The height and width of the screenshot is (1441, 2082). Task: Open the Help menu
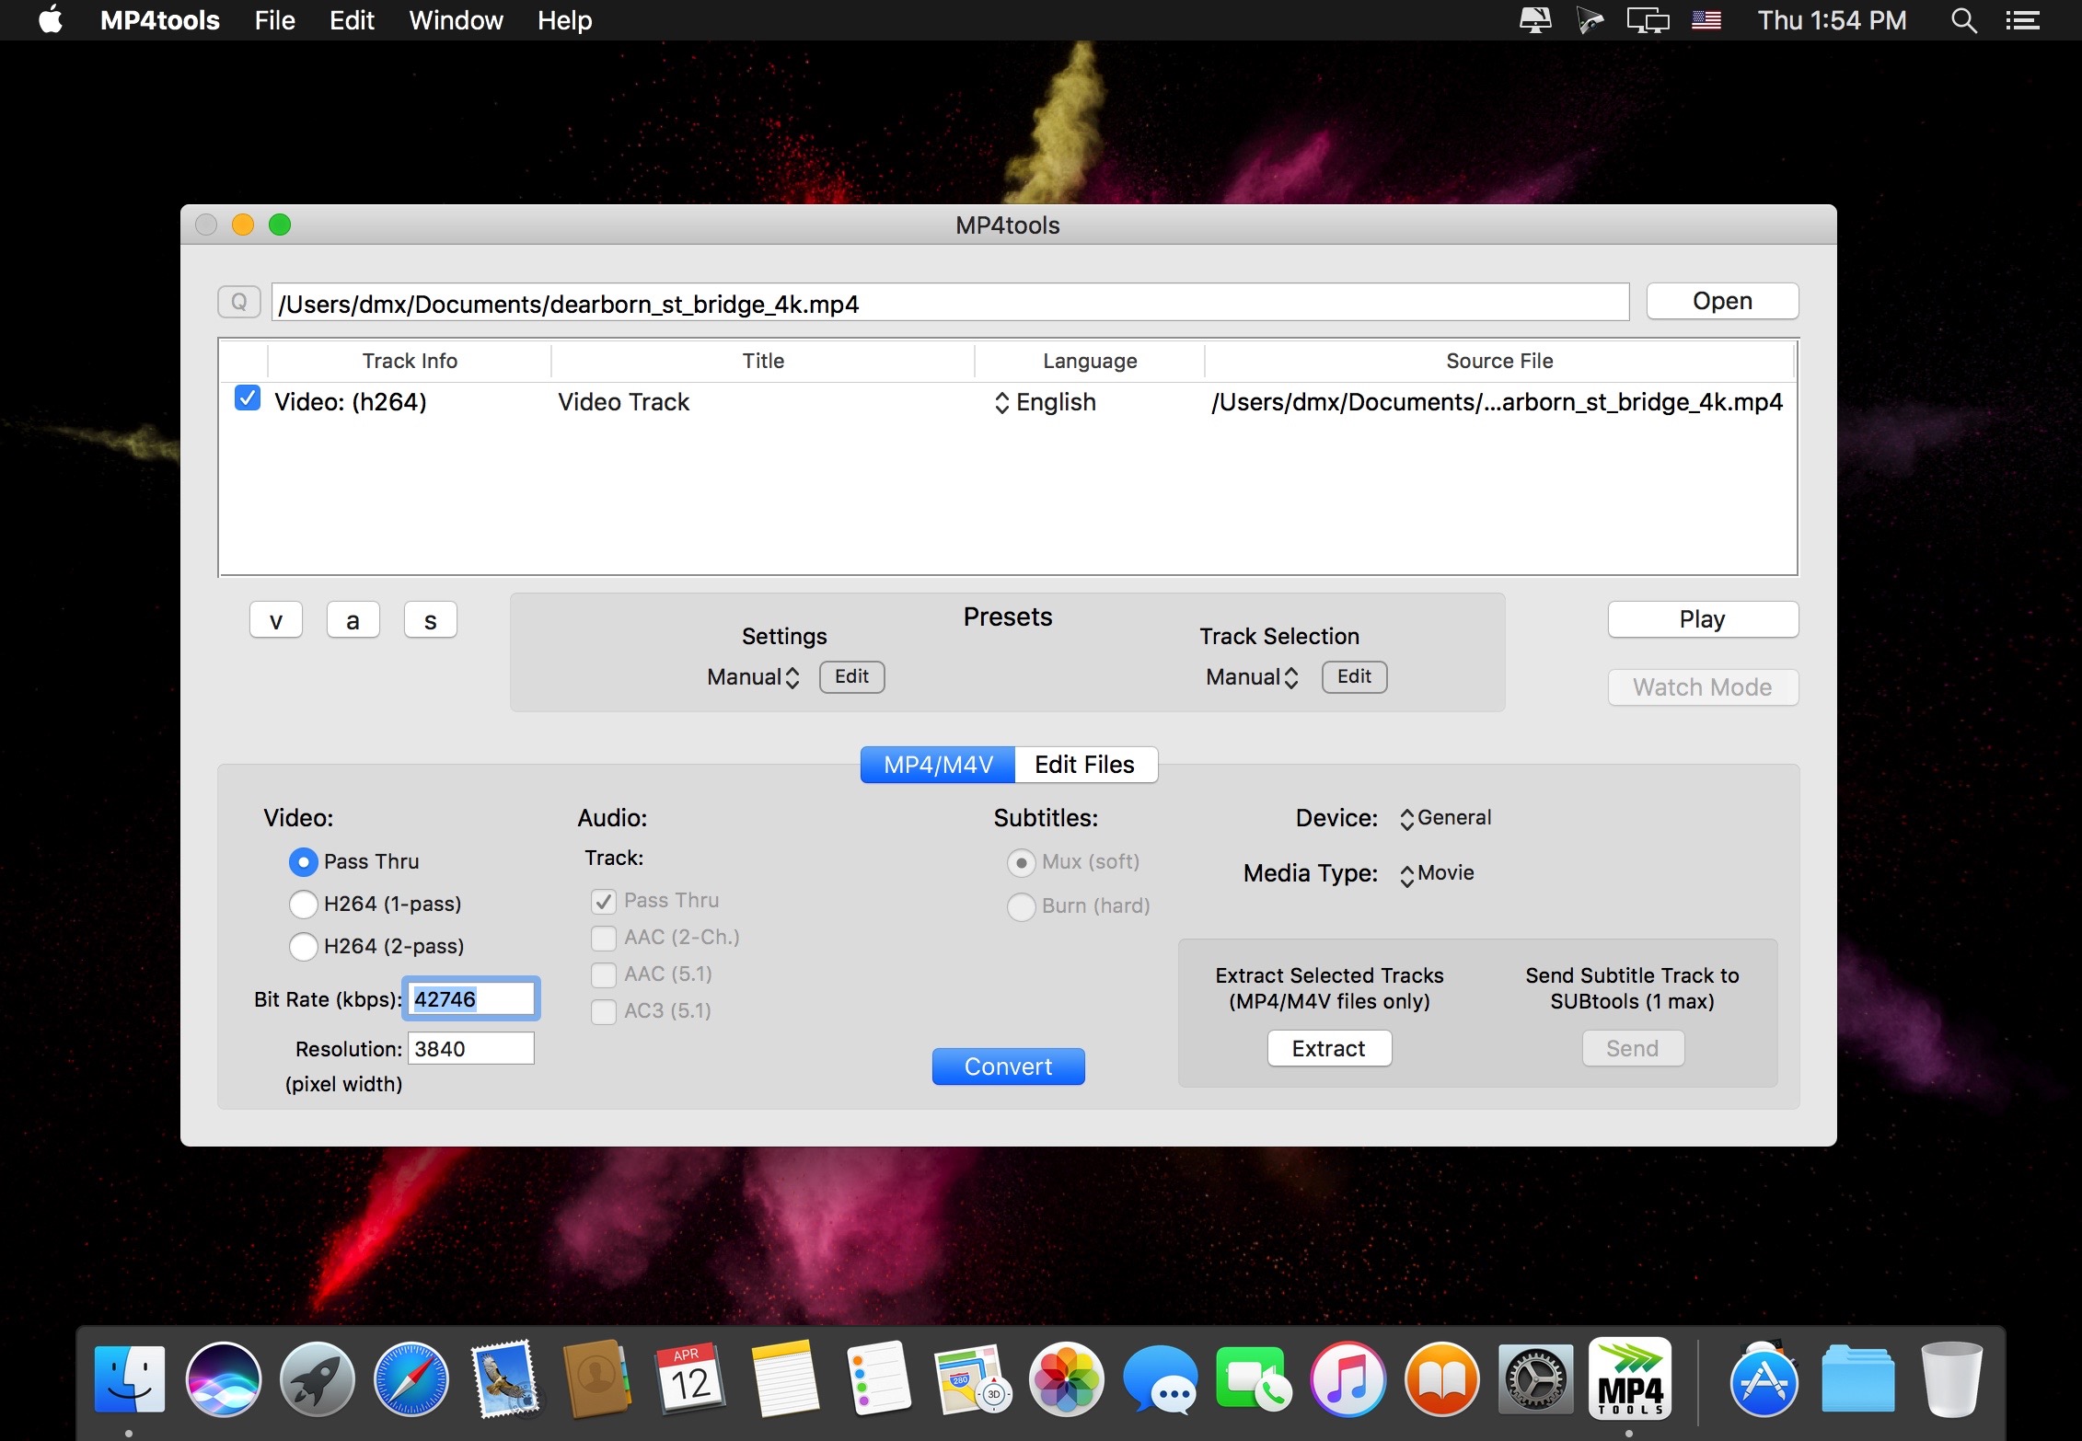click(564, 20)
